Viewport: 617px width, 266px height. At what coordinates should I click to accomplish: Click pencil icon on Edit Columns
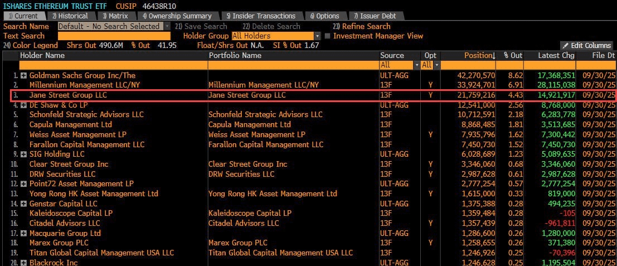coord(566,46)
